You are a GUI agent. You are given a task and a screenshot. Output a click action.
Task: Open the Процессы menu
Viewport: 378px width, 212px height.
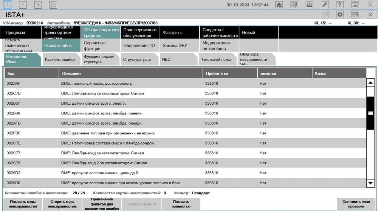pyautogui.click(x=21, y=32)
